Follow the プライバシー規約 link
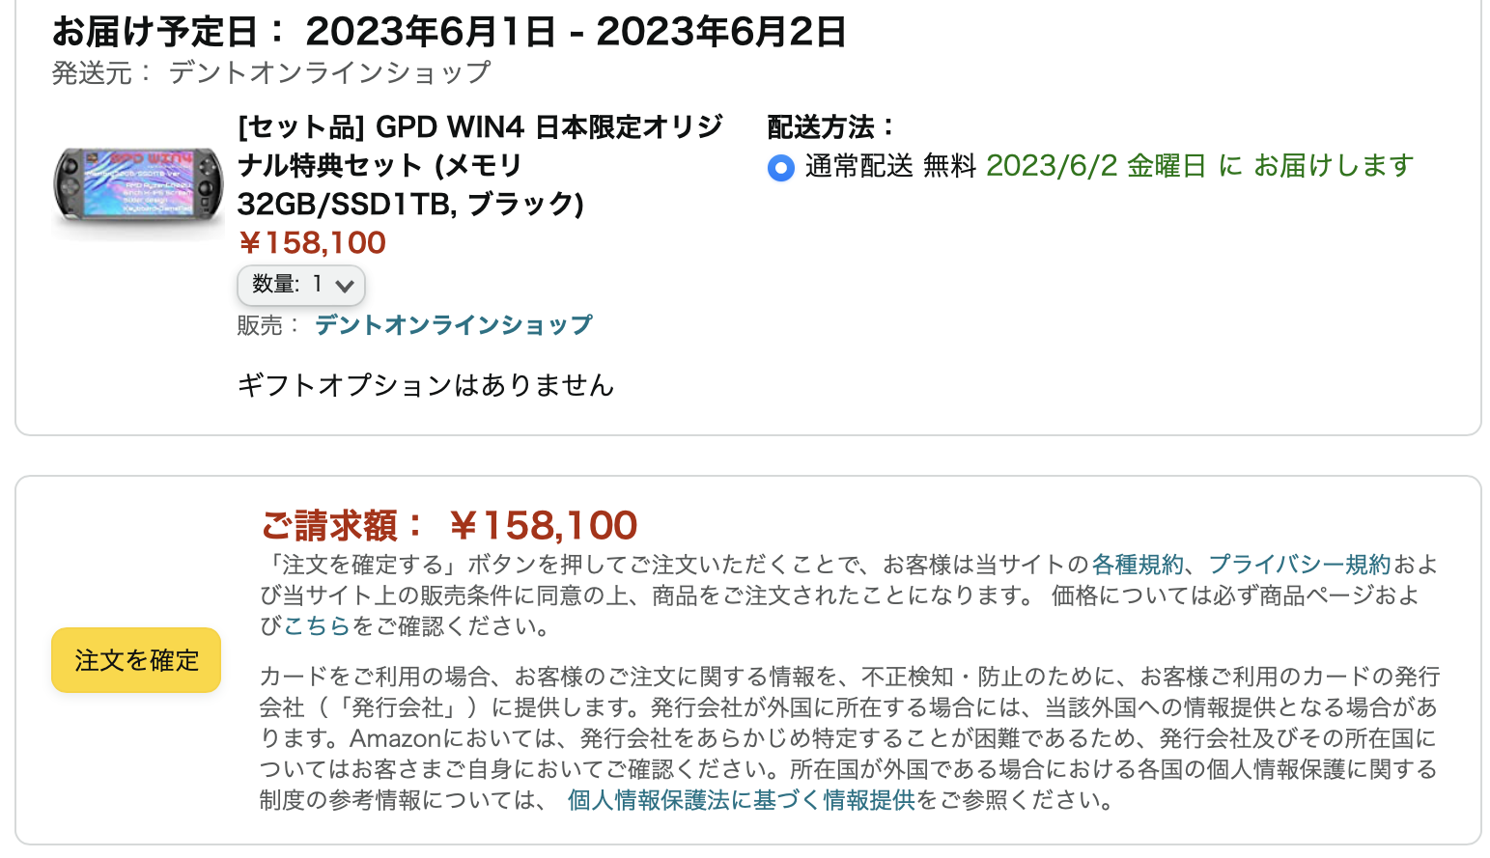This screenshot has height=858, width=1490. [1299, 564]
